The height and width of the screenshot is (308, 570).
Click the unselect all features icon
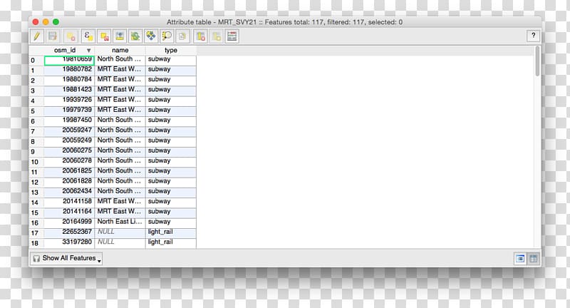click(104, 36)
